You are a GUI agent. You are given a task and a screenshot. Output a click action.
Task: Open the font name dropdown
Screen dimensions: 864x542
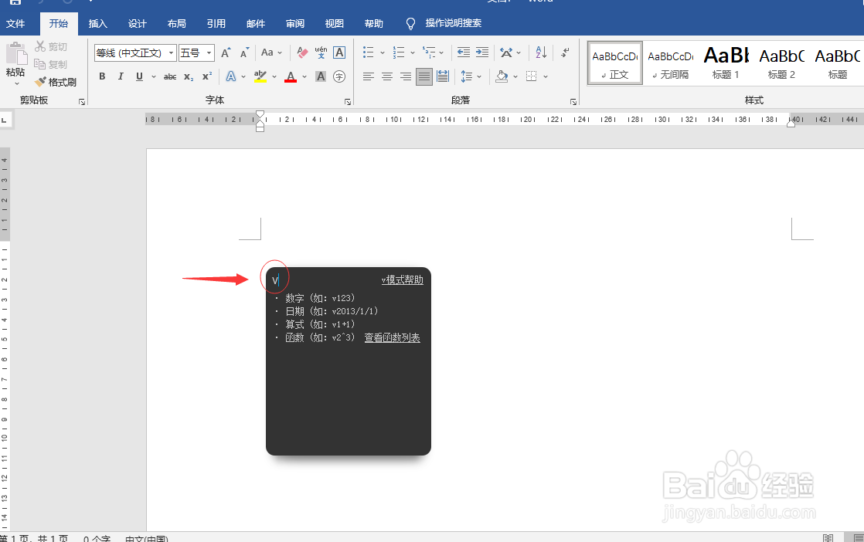[x=172, y=53]
